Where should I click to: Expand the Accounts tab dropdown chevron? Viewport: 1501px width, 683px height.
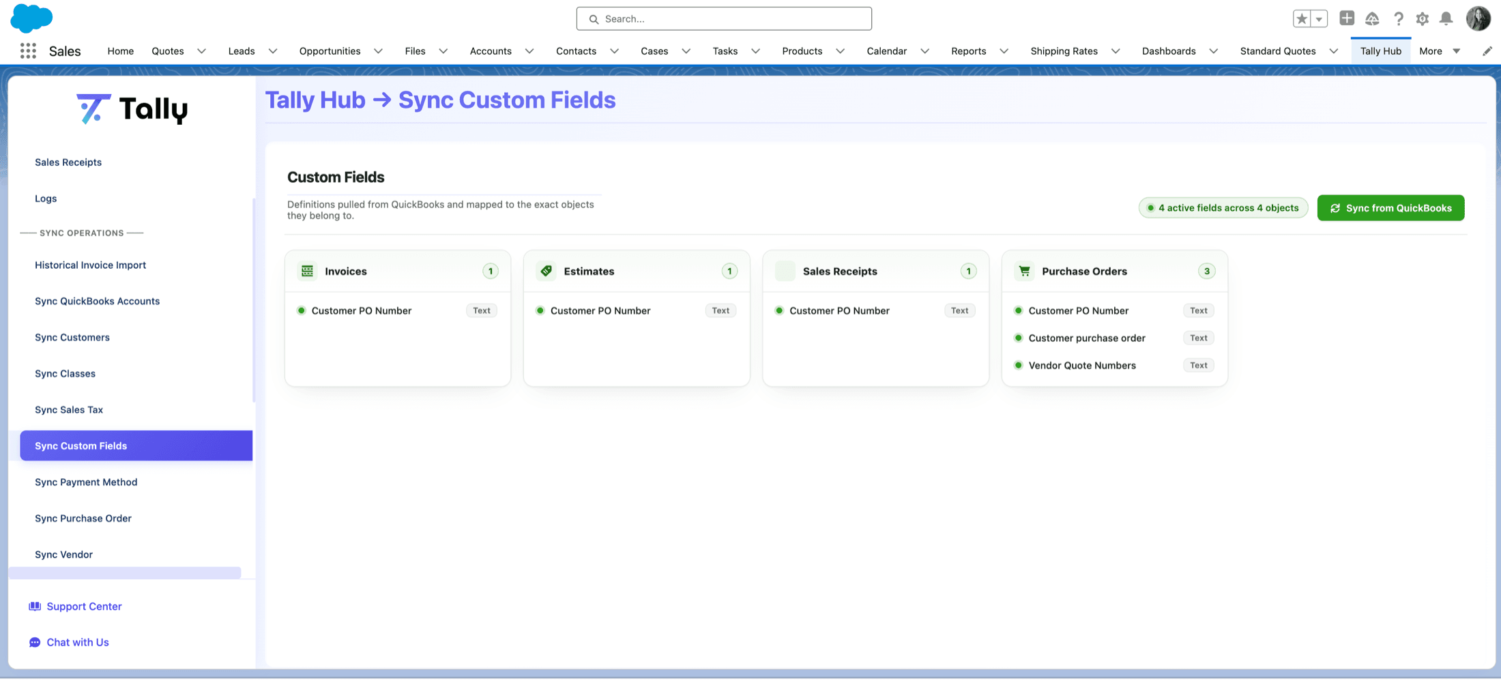[529, 51]
